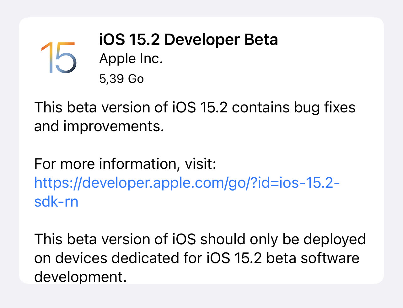
Task: Click the "Apple Inc." publisher name
Action: pyautogui.click(x=131, y=59)
